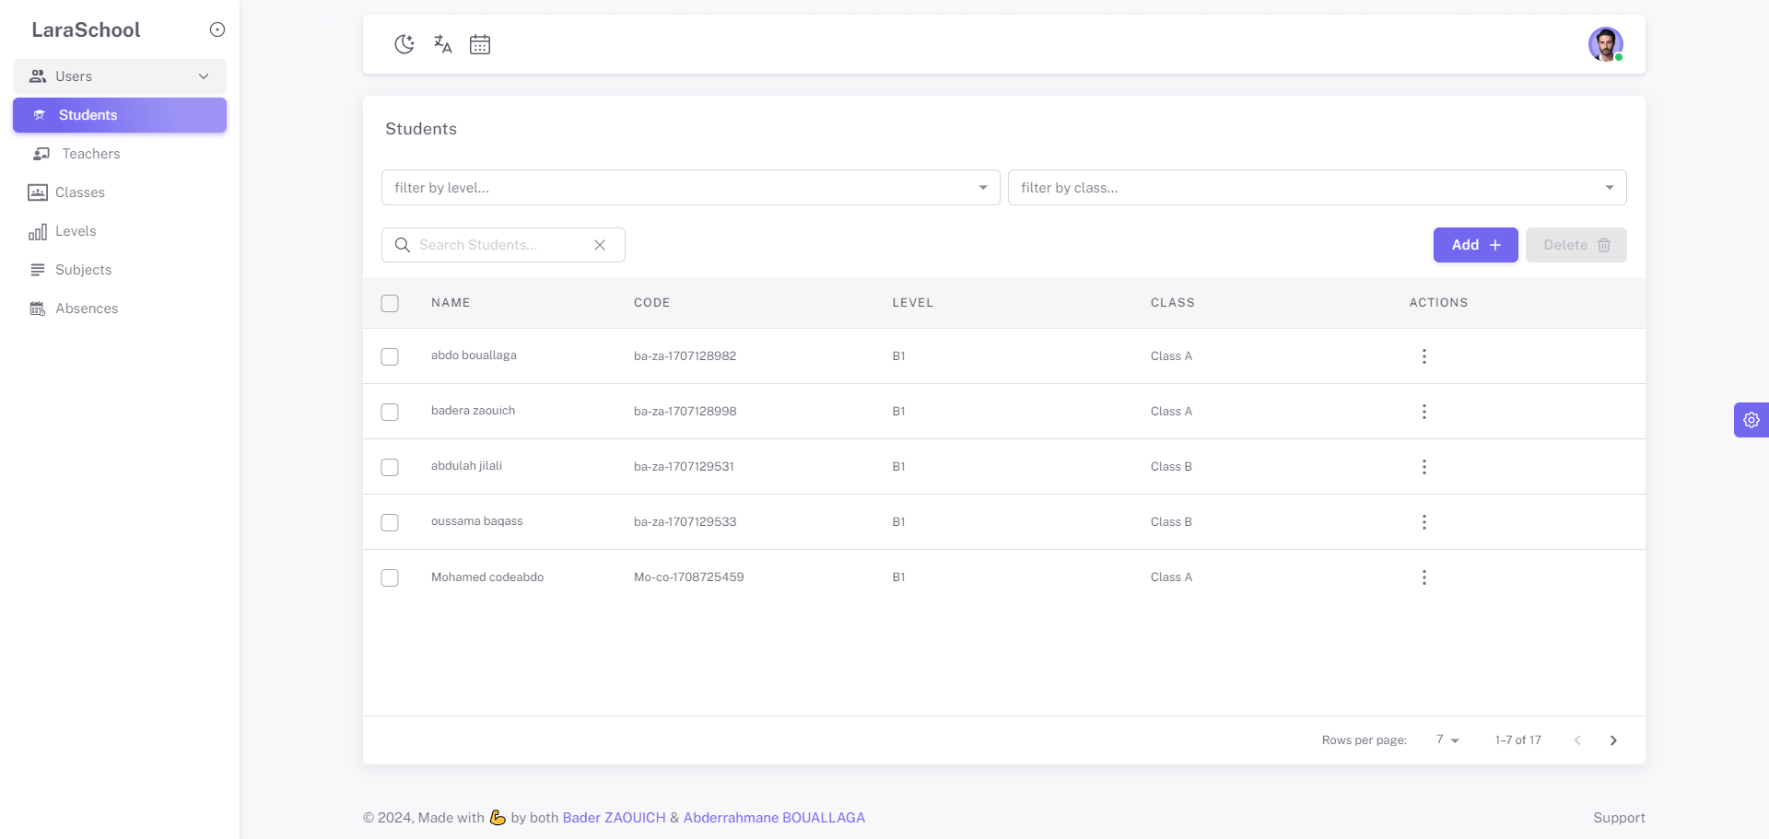The image size is (1769, 839).
Task: Open the Abderrahmane BOUALLAGA footer link
Action: tap(774, 818)
